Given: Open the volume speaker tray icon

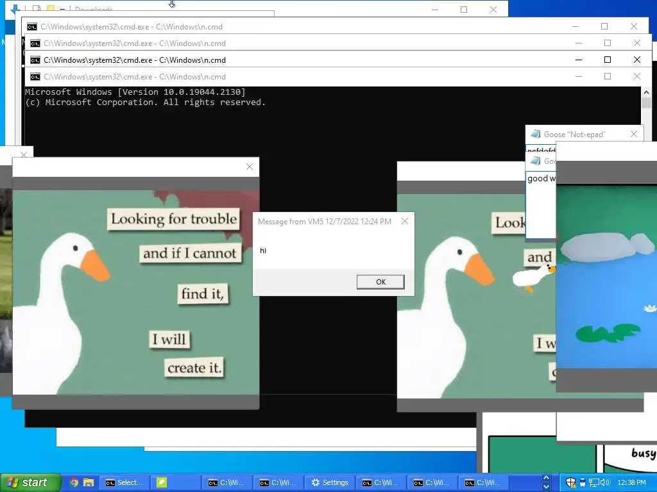Looking at the screenshot, I should pyautogui.click(x=605, y=483).
